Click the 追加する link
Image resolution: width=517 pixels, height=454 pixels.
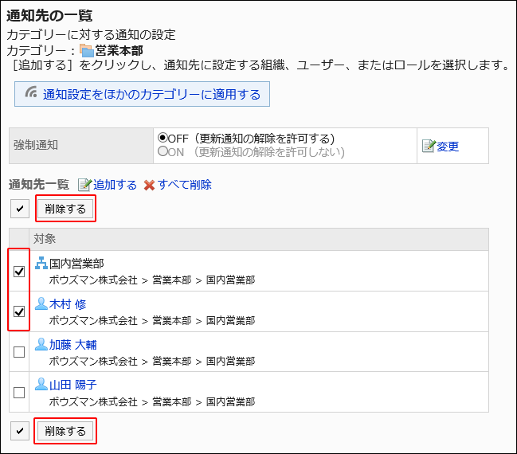(x=115, y=185)
